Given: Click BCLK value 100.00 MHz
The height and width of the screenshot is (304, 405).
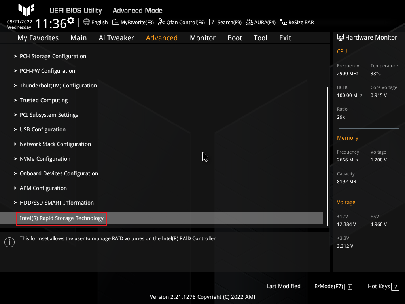Looking at the screenshot, I should (350, 95).
